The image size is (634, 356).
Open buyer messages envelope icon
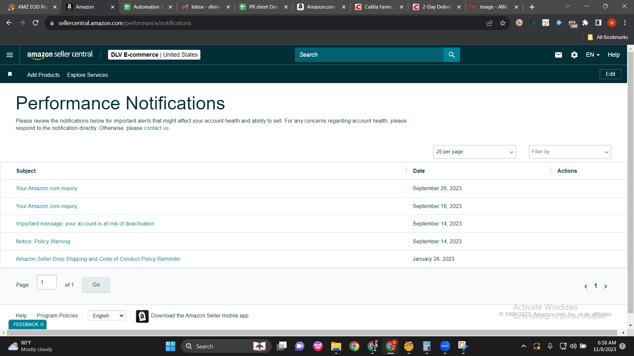(x=558, y=55)
